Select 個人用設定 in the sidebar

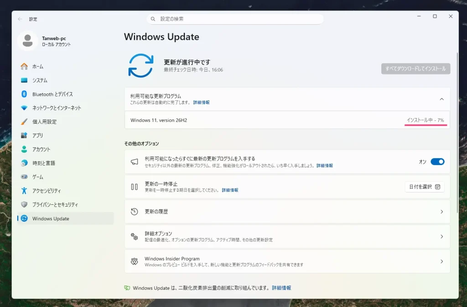[x=66, y=121]
